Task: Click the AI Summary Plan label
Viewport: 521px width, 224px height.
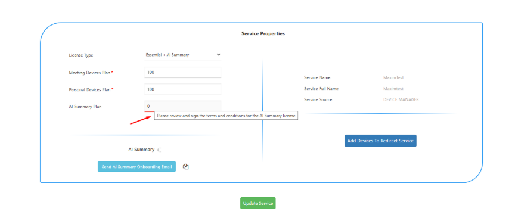Action: (x=85, y=107)
